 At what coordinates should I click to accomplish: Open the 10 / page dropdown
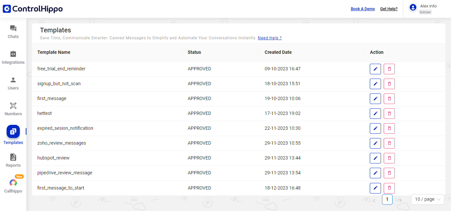427,199
